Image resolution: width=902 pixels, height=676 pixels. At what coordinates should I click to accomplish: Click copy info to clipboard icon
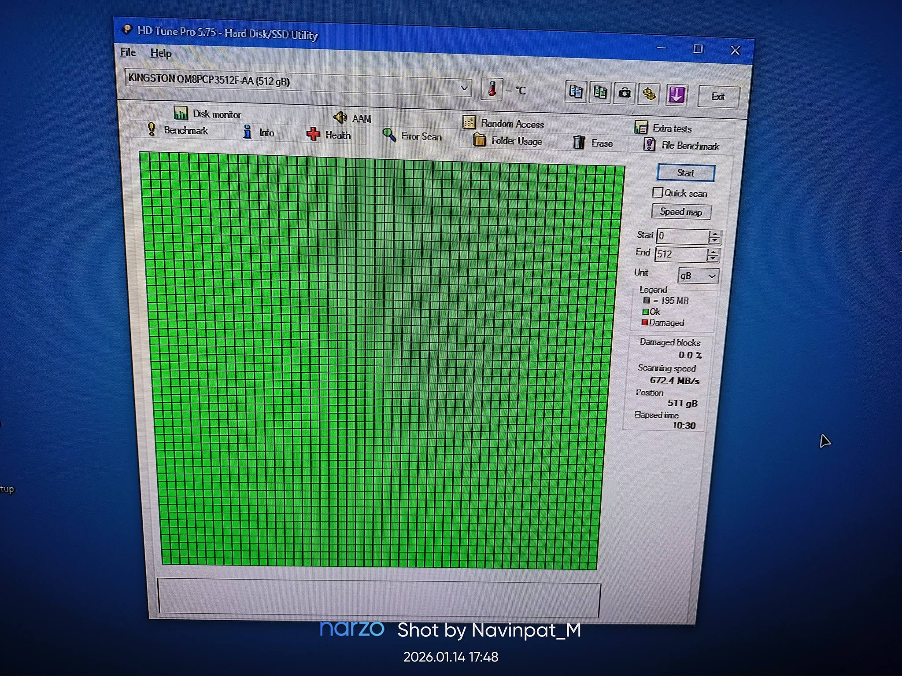tap(576, 92)
